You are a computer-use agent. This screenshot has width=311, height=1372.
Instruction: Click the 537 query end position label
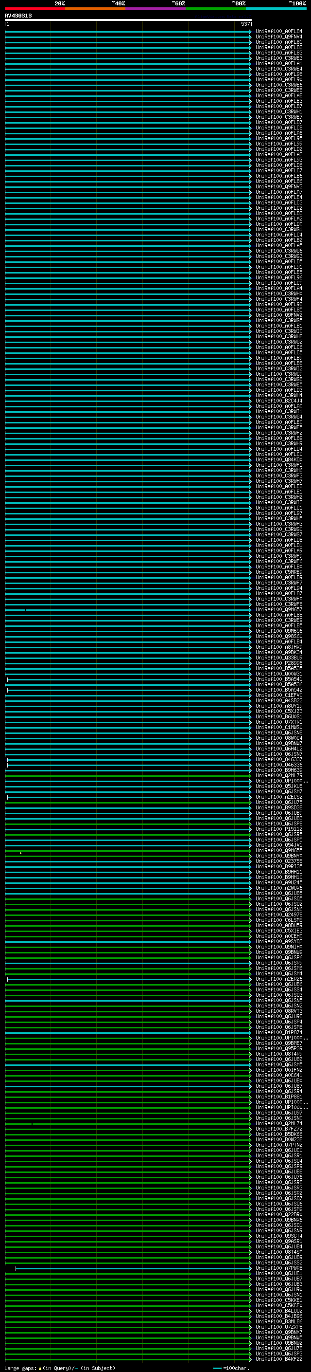(245, 24)
